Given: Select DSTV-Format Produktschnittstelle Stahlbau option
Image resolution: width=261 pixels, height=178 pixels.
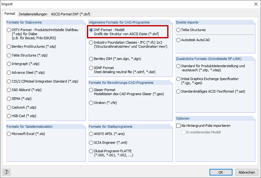Looking at the screenshot, I should coord(9,30).
